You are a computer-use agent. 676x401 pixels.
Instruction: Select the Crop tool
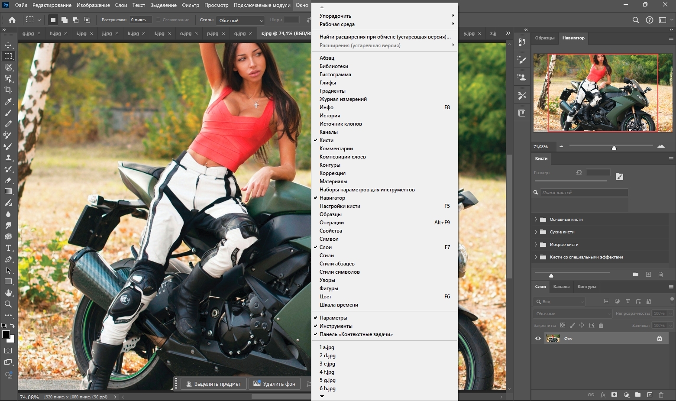8,90
